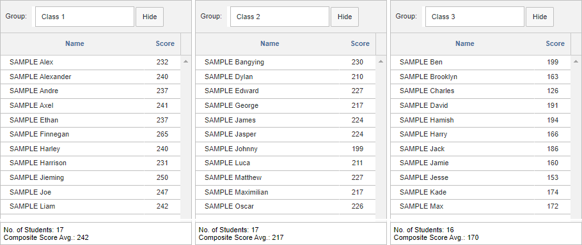Select SAMPLE Maximilian in the Class 2 list
Screen dimensions: 582x245
pos(285,192)
